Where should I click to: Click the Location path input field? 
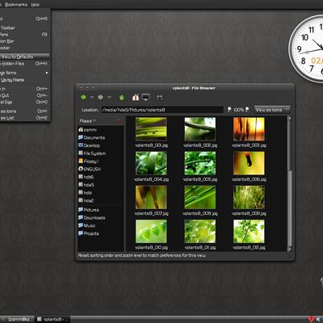[162, 110]
